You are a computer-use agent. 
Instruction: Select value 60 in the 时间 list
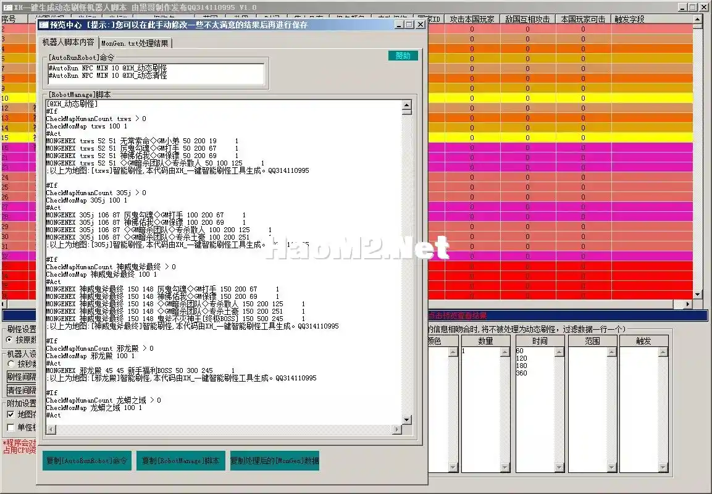tap(520, 351)
